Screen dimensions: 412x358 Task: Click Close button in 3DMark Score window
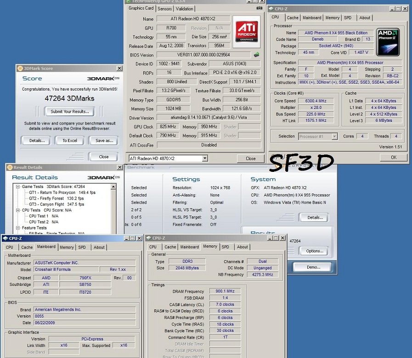click(x=103, y=157)
